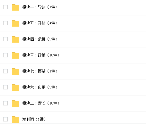Tick the checkbox for 模块五：开放
Screen dimensions: 146x124
tap(5, 23)
